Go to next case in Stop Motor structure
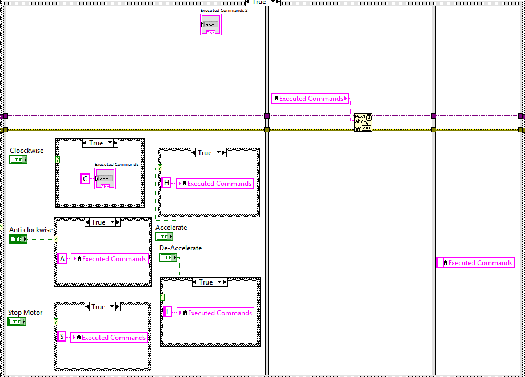Screen dimensions: 525x377 (118, 306)
